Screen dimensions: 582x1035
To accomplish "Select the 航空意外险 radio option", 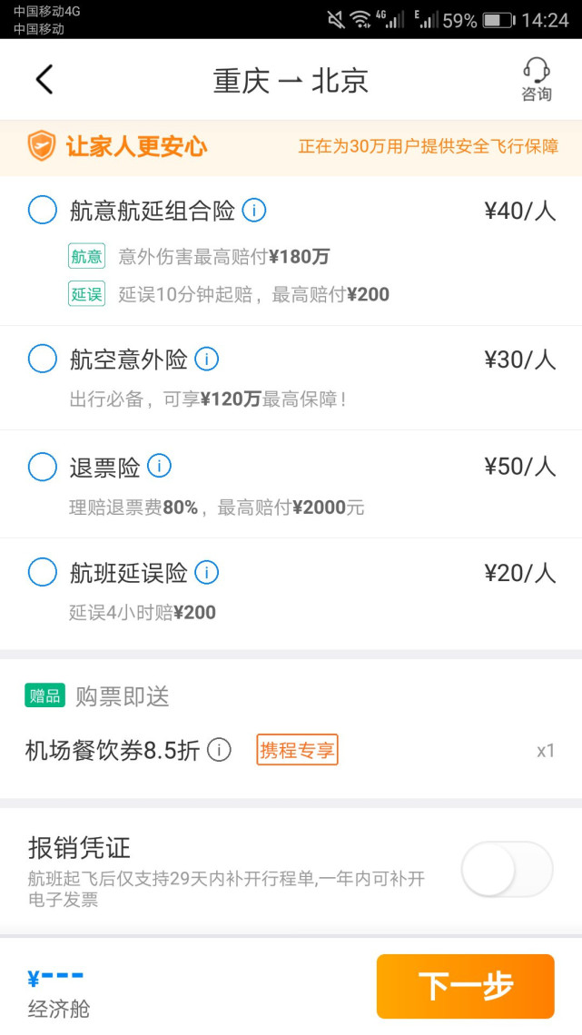I will (x=43, y=360).
